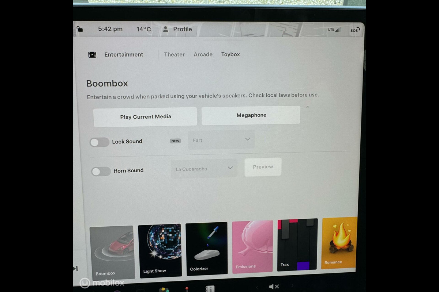This screenshot has width=439, height=292.
Task: Click the Preview horn sound button
Action: [263, 167]
